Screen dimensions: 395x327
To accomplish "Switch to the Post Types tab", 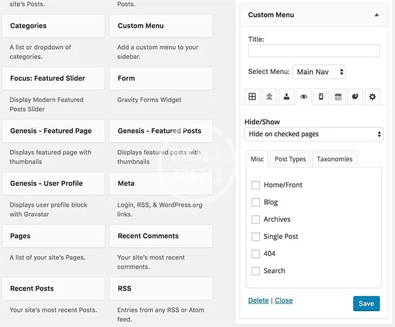I will pyautogui.click(x=290, y=159).
